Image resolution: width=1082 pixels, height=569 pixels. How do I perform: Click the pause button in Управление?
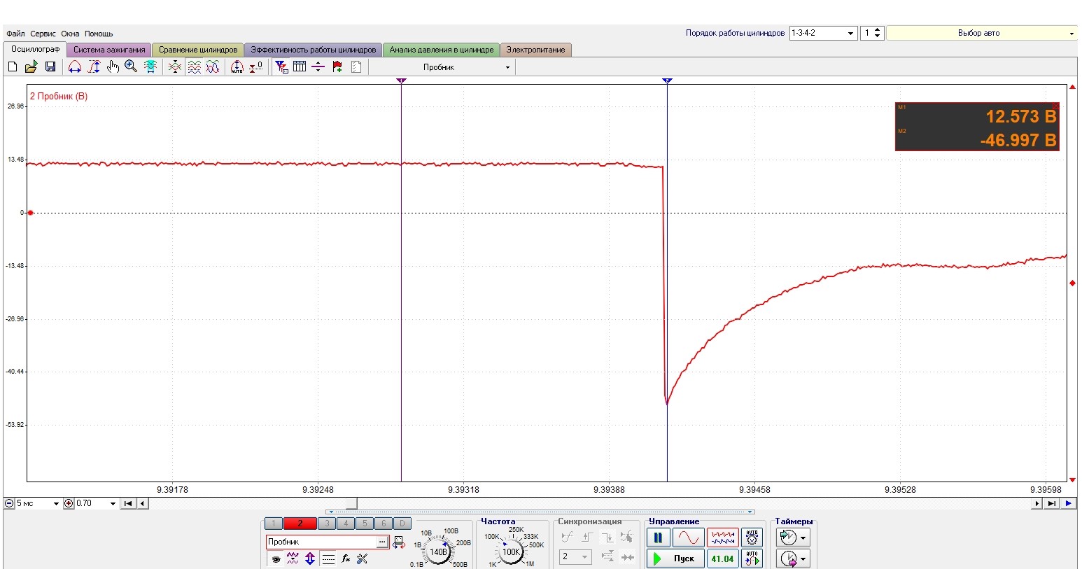[x=658, y=538]
